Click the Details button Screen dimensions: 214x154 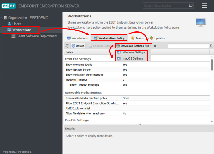(x=78, y=46)
